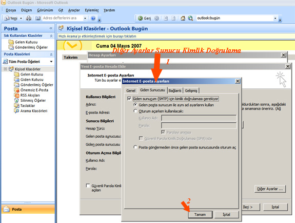Close the Hesap Ayarları window

click(284, 55)
